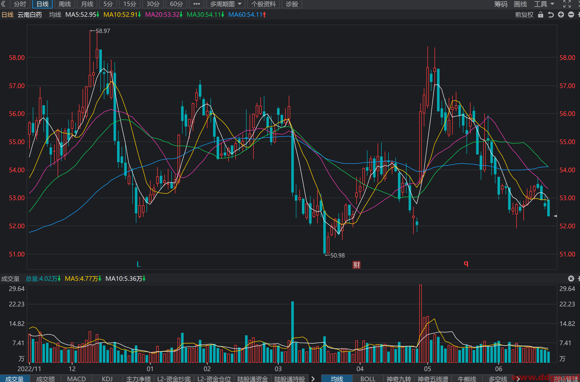Toggle the 前复权 price adjustment setting
The height and width of the screenshot is (382, 580).
coord(524,15)
